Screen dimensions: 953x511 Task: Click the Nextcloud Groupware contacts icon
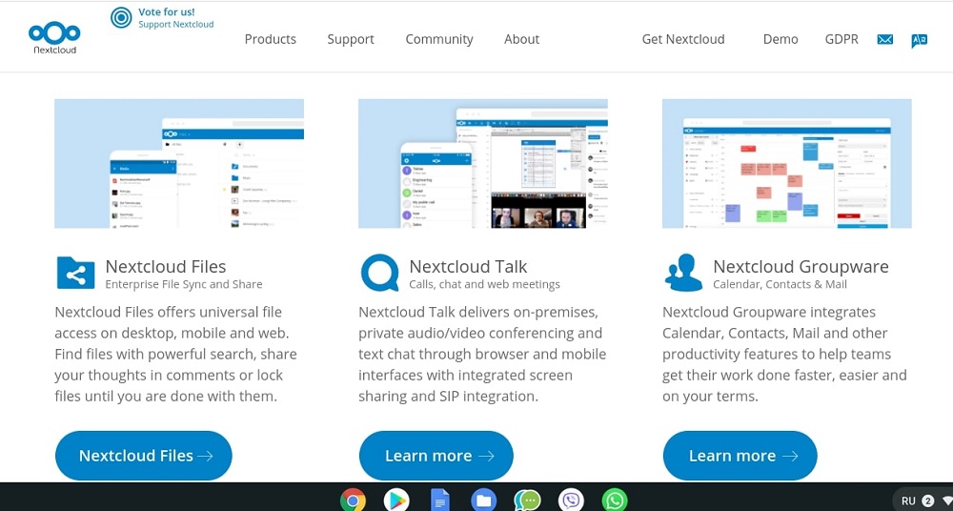683,273
